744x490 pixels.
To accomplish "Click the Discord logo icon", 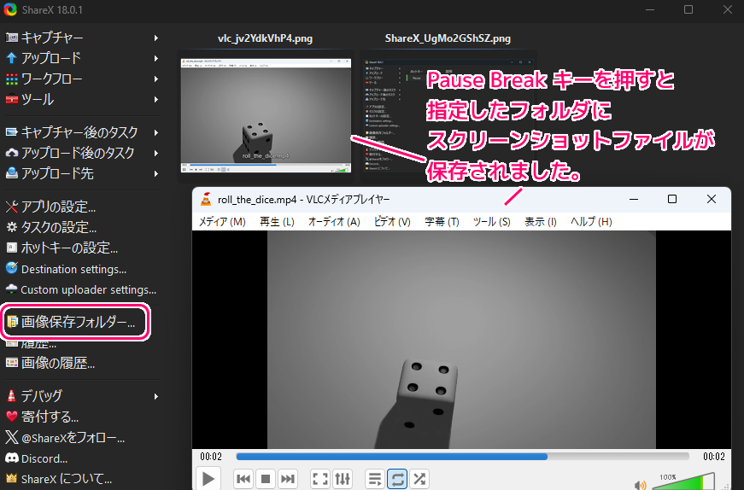I will tap(11, 458).
